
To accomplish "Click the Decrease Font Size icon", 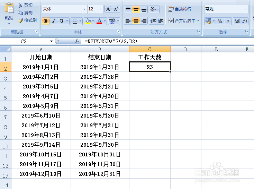I will click(x=116, y=9).
